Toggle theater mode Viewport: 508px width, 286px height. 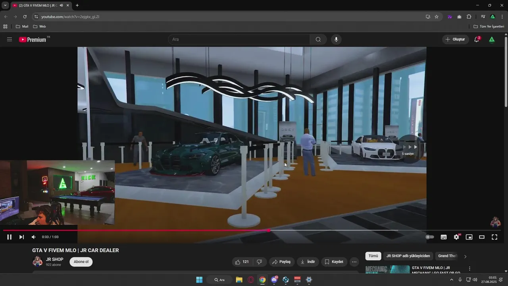pos(482,237)
